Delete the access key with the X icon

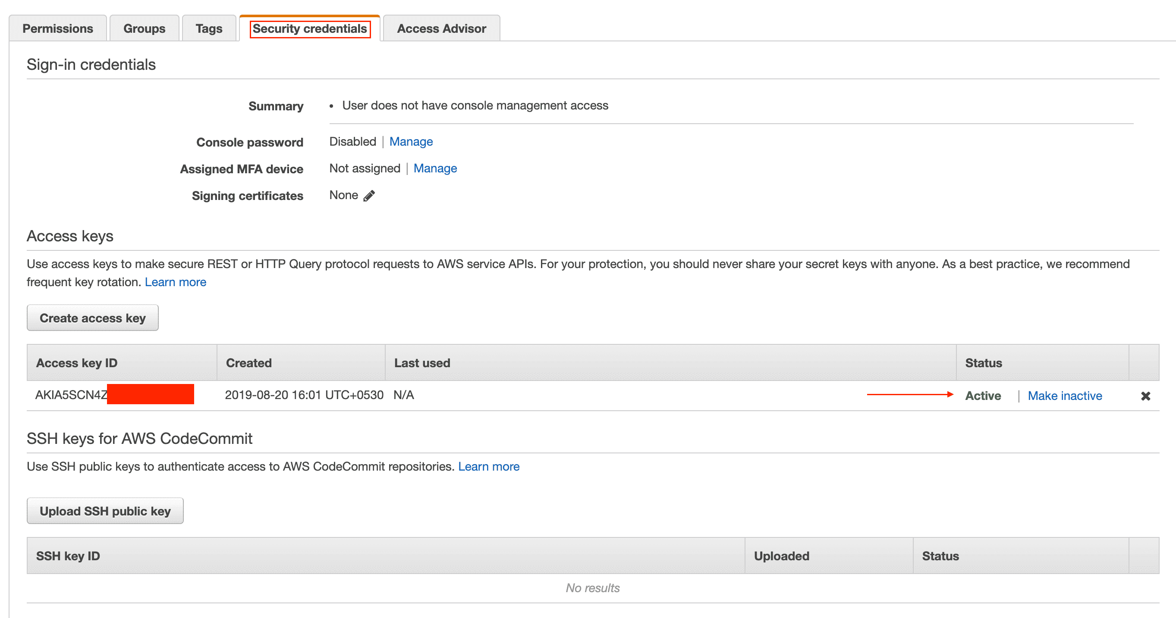pyautogui.click(x=1145, y=396)
